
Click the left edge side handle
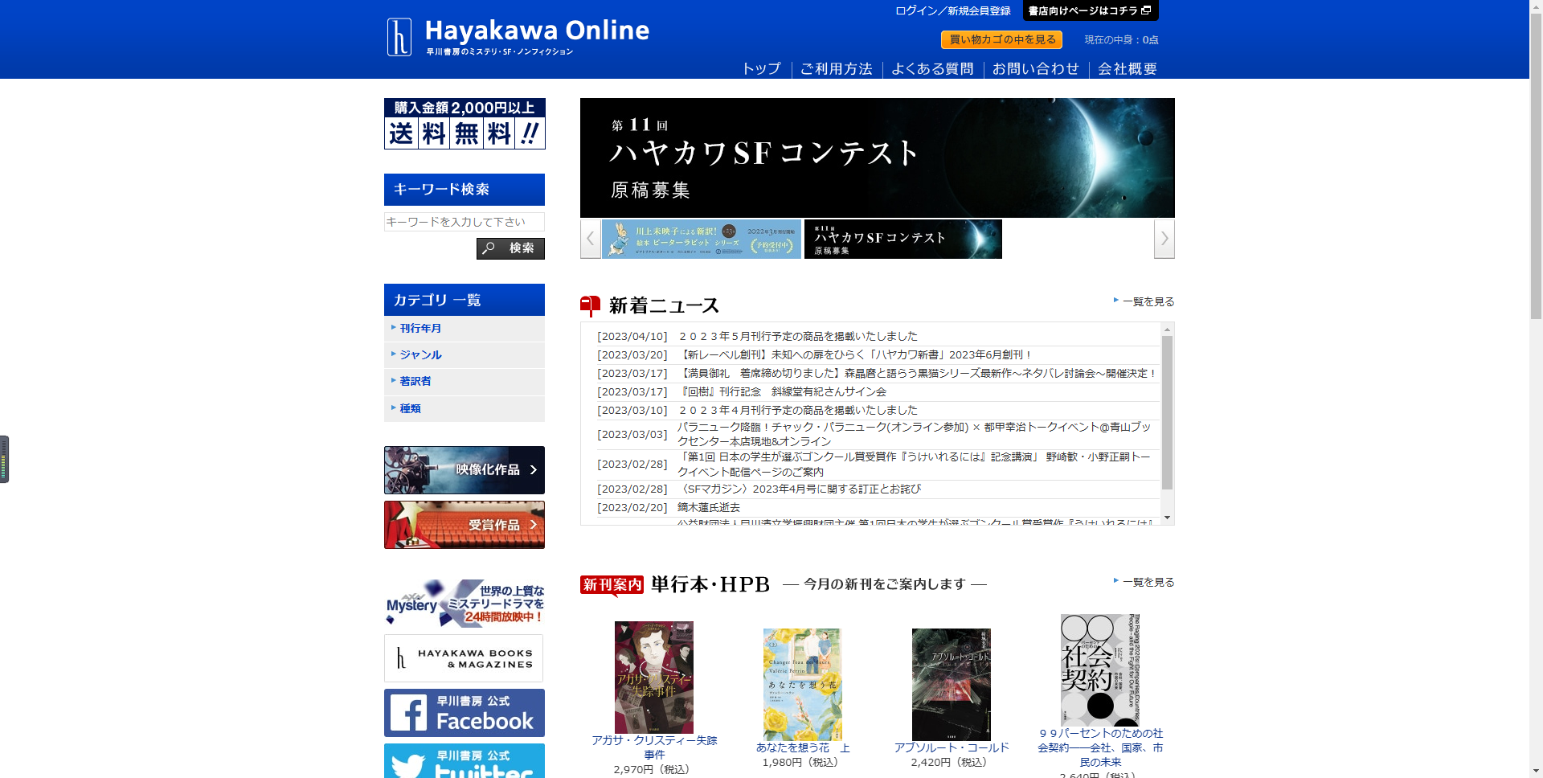pyautogui.click(x=4, y=459)
